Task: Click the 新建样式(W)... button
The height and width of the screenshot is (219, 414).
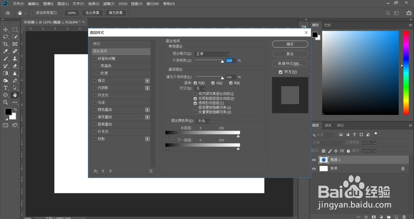Action: (290, 64)
